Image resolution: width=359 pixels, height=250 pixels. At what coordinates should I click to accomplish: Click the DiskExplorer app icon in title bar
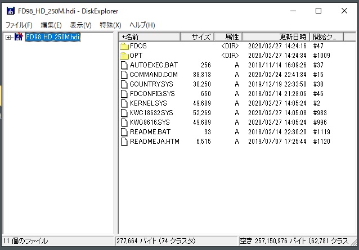tap(11, 11)
